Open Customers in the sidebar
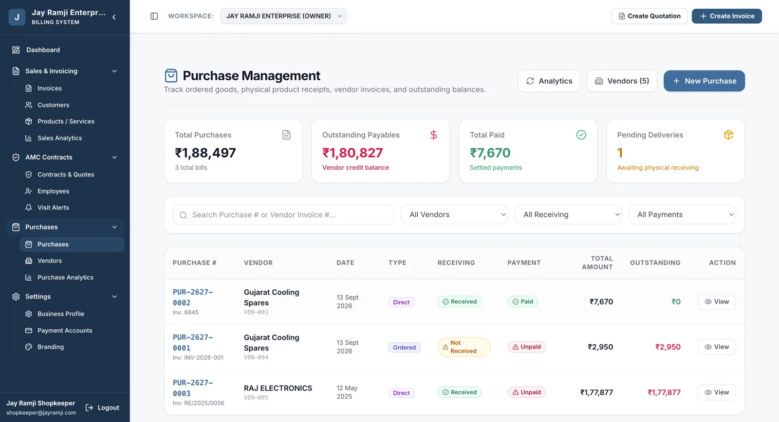Viewport: 779px width, 422px height. click(x=72, y=105)
